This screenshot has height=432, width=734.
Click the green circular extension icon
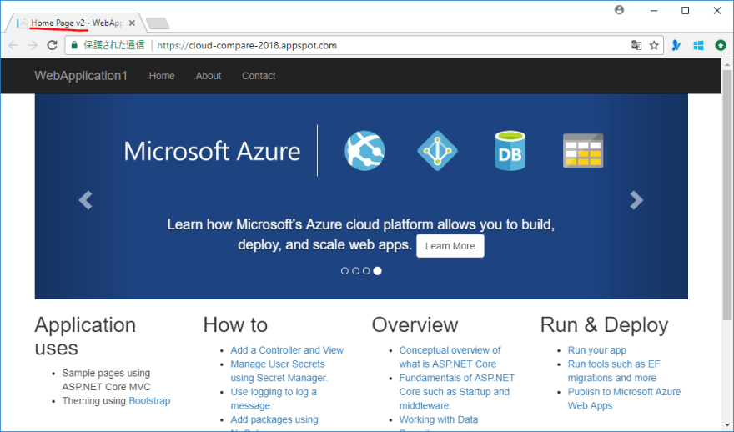pos(721,45)
